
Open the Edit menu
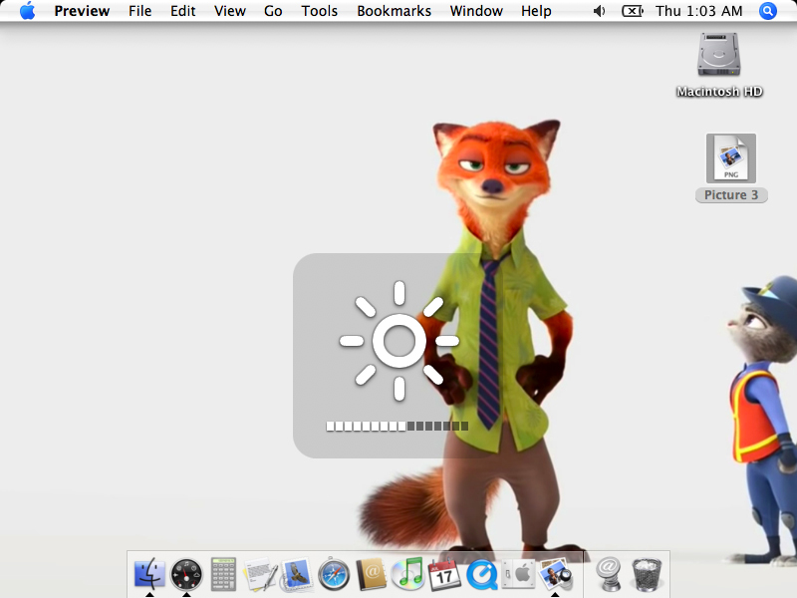182,11
